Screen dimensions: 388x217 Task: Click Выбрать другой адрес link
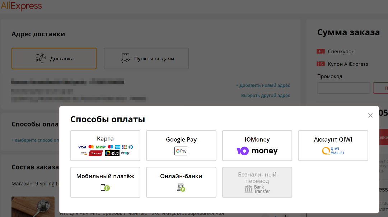266,95
